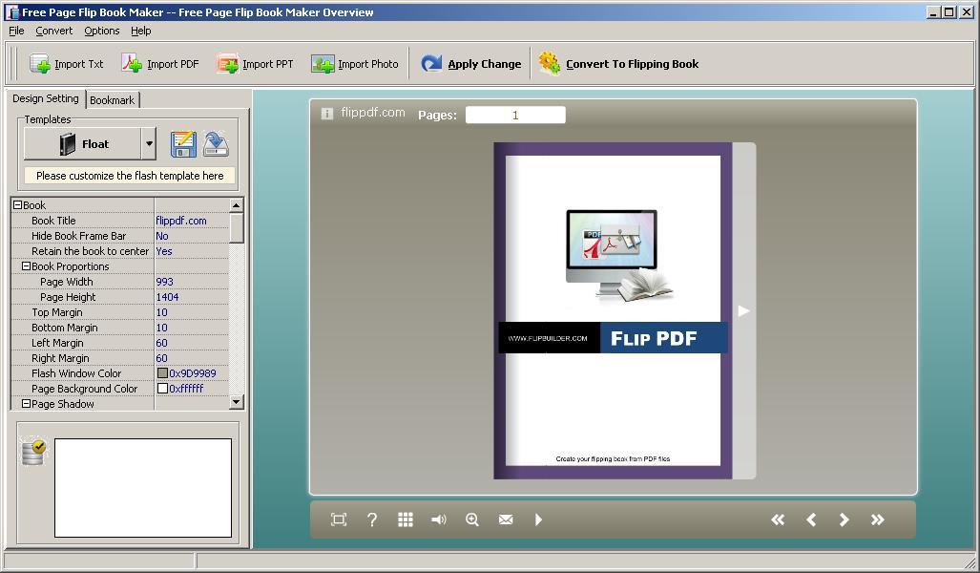Screen dimensions: 980x573
Task: Click the Flash Window Color swatch
Action: [x=162, y=373]
